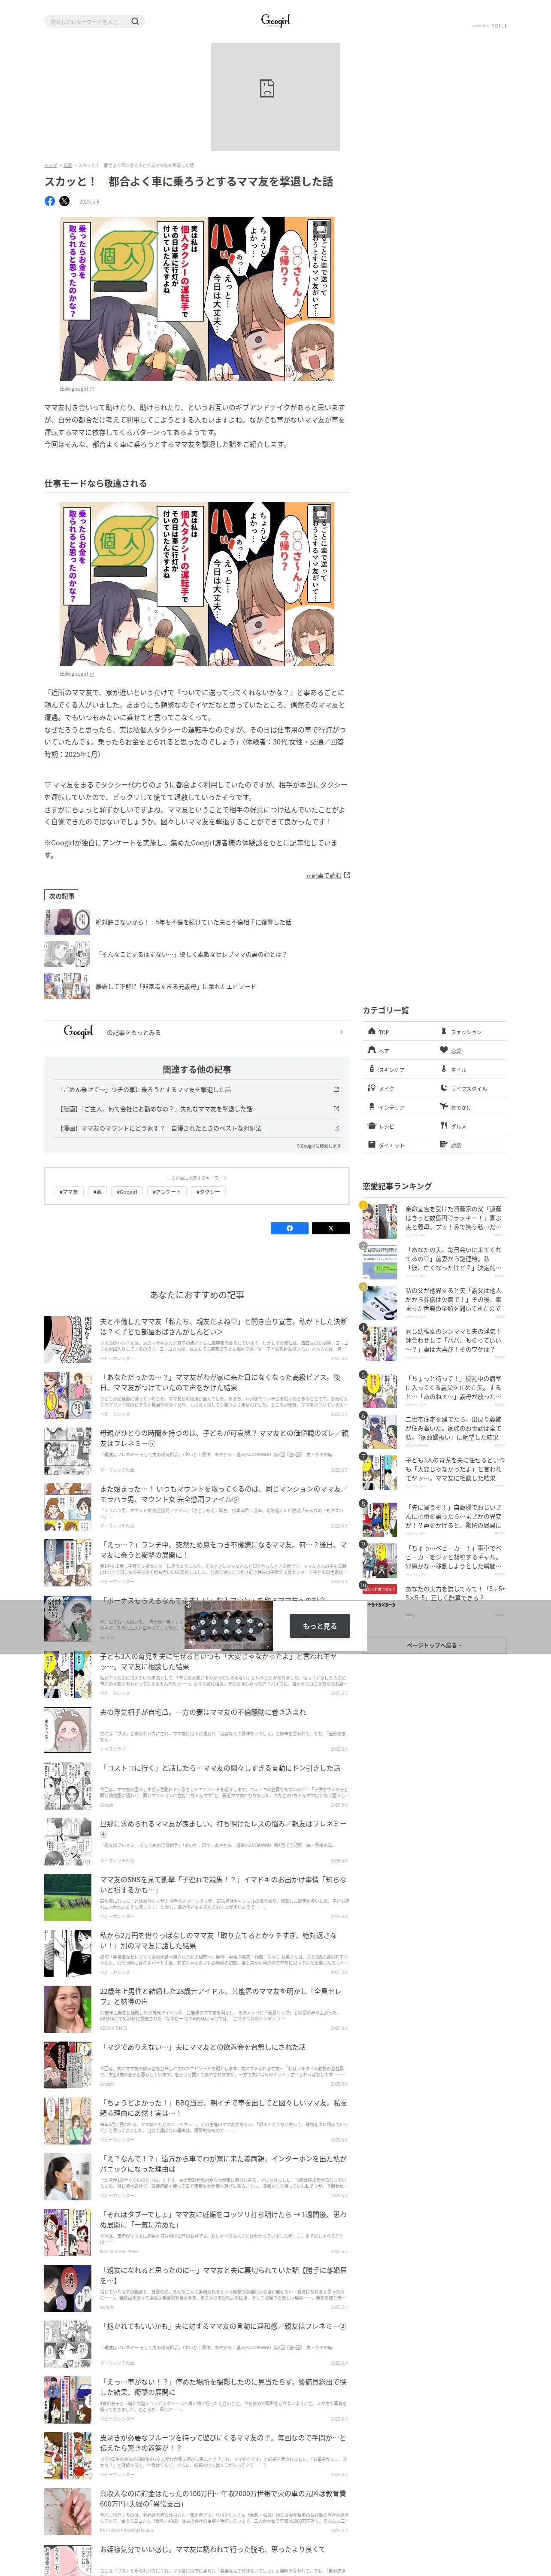Click the トップ breadcrumb link
The image size is (551, 2576).
tap(50, 165)
